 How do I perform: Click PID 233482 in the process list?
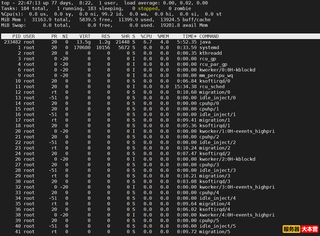(12, 42)
